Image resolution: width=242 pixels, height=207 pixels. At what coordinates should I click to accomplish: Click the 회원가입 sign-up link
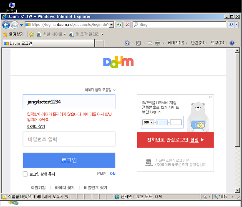point(38,188)
